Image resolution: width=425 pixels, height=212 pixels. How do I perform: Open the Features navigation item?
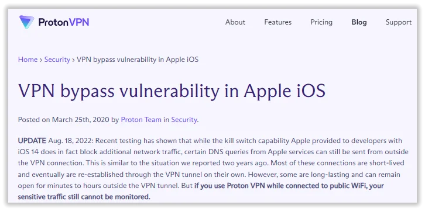(x=278, y=22)
